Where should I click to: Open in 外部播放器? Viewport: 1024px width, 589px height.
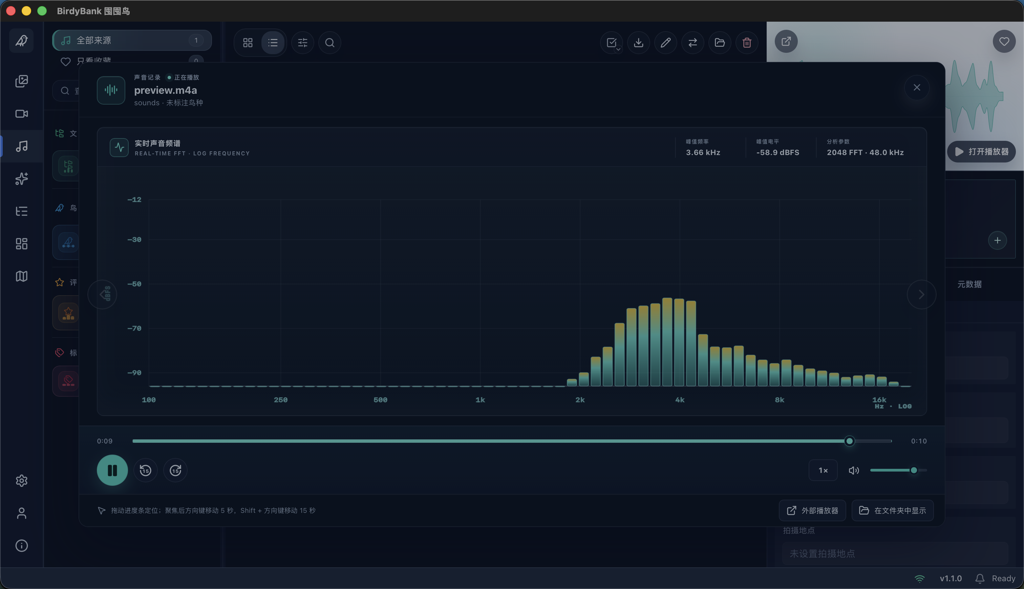[812, 510]
